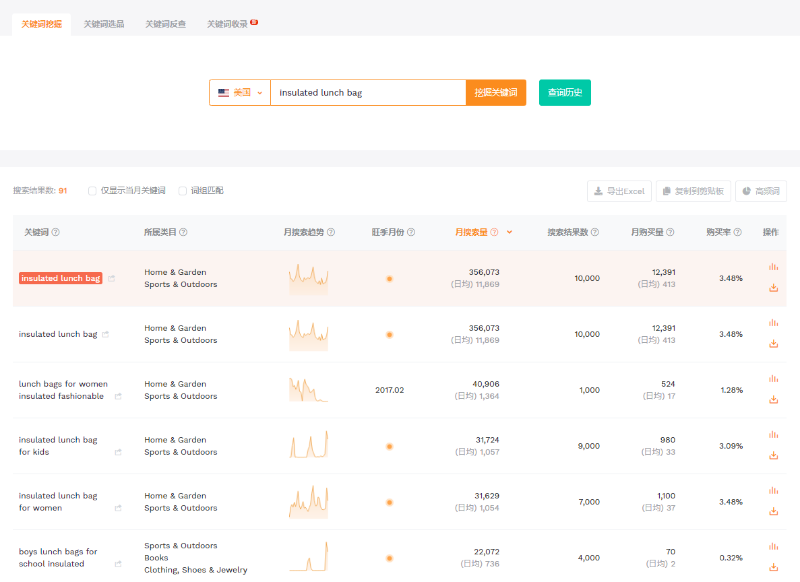View bar chart icon for boys lunch bags row

(x=774, y=546)
